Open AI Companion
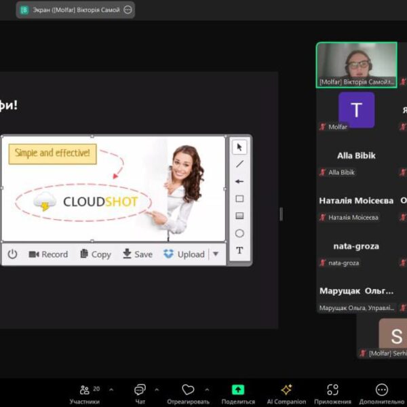The height and width of the screenshot is (407, 407). tap(286, 394)
